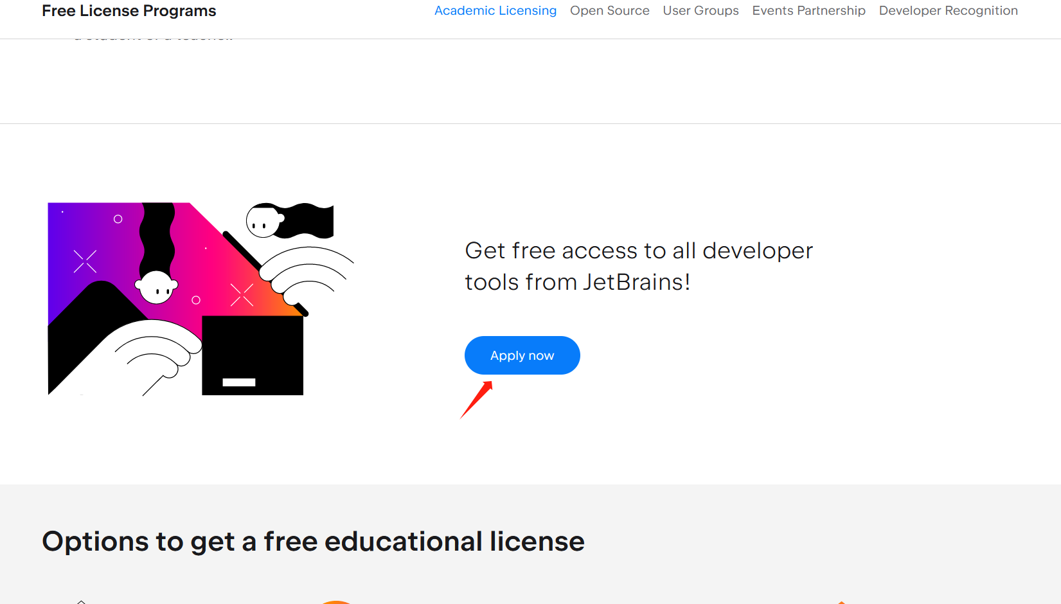Click the white X sparkle on the pink area

242,295
